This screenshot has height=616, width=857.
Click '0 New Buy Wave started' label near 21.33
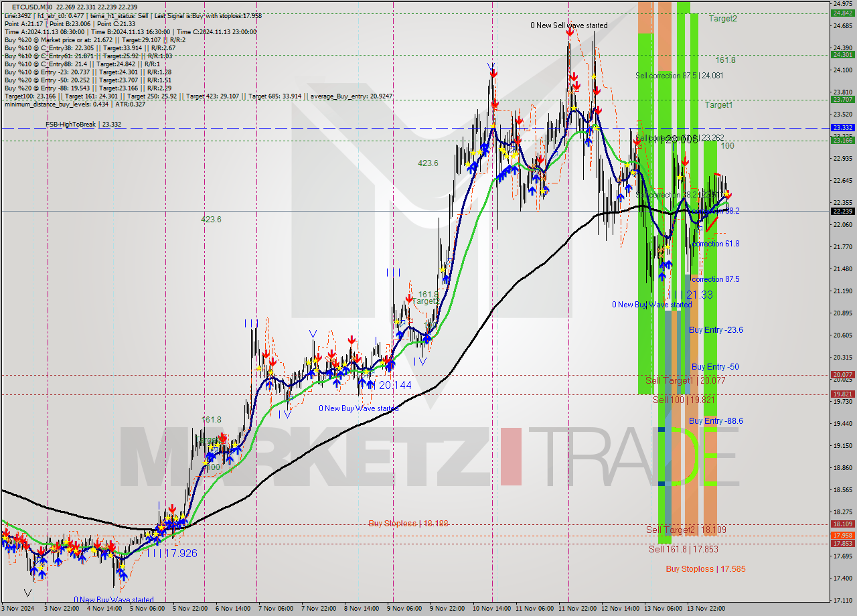coord(651,305)
